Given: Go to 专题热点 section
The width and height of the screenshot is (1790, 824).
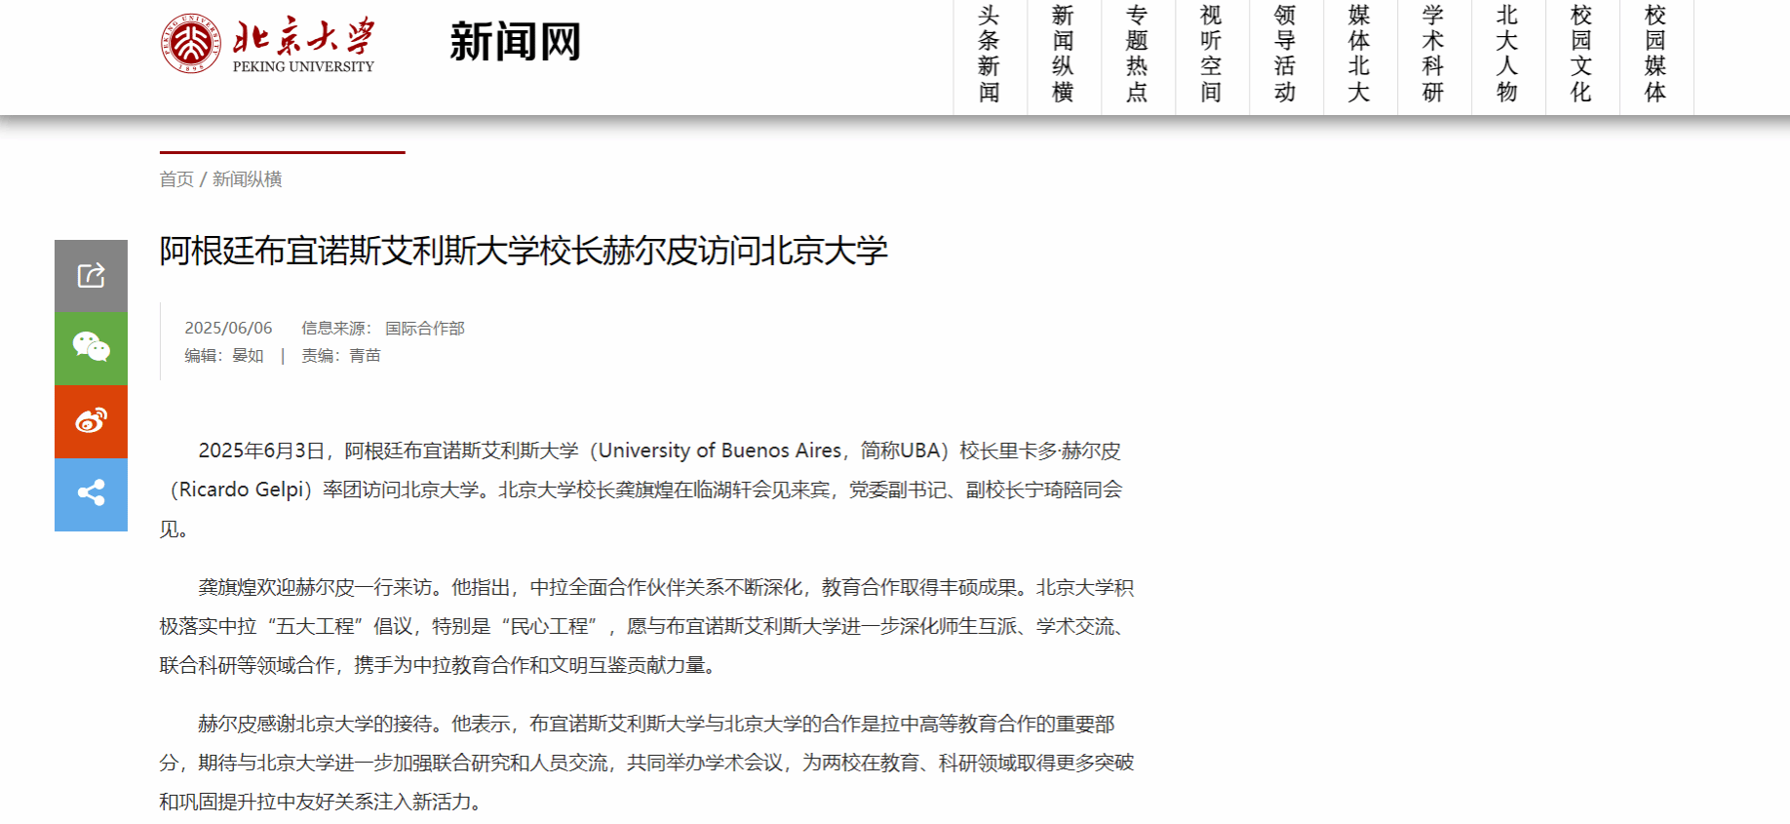Looking at the screenshot, I should pyautogui.click(x=1138, y=55).
